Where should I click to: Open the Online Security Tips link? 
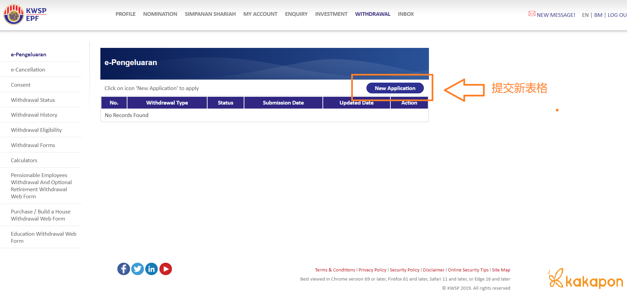(x=468, y=270)
